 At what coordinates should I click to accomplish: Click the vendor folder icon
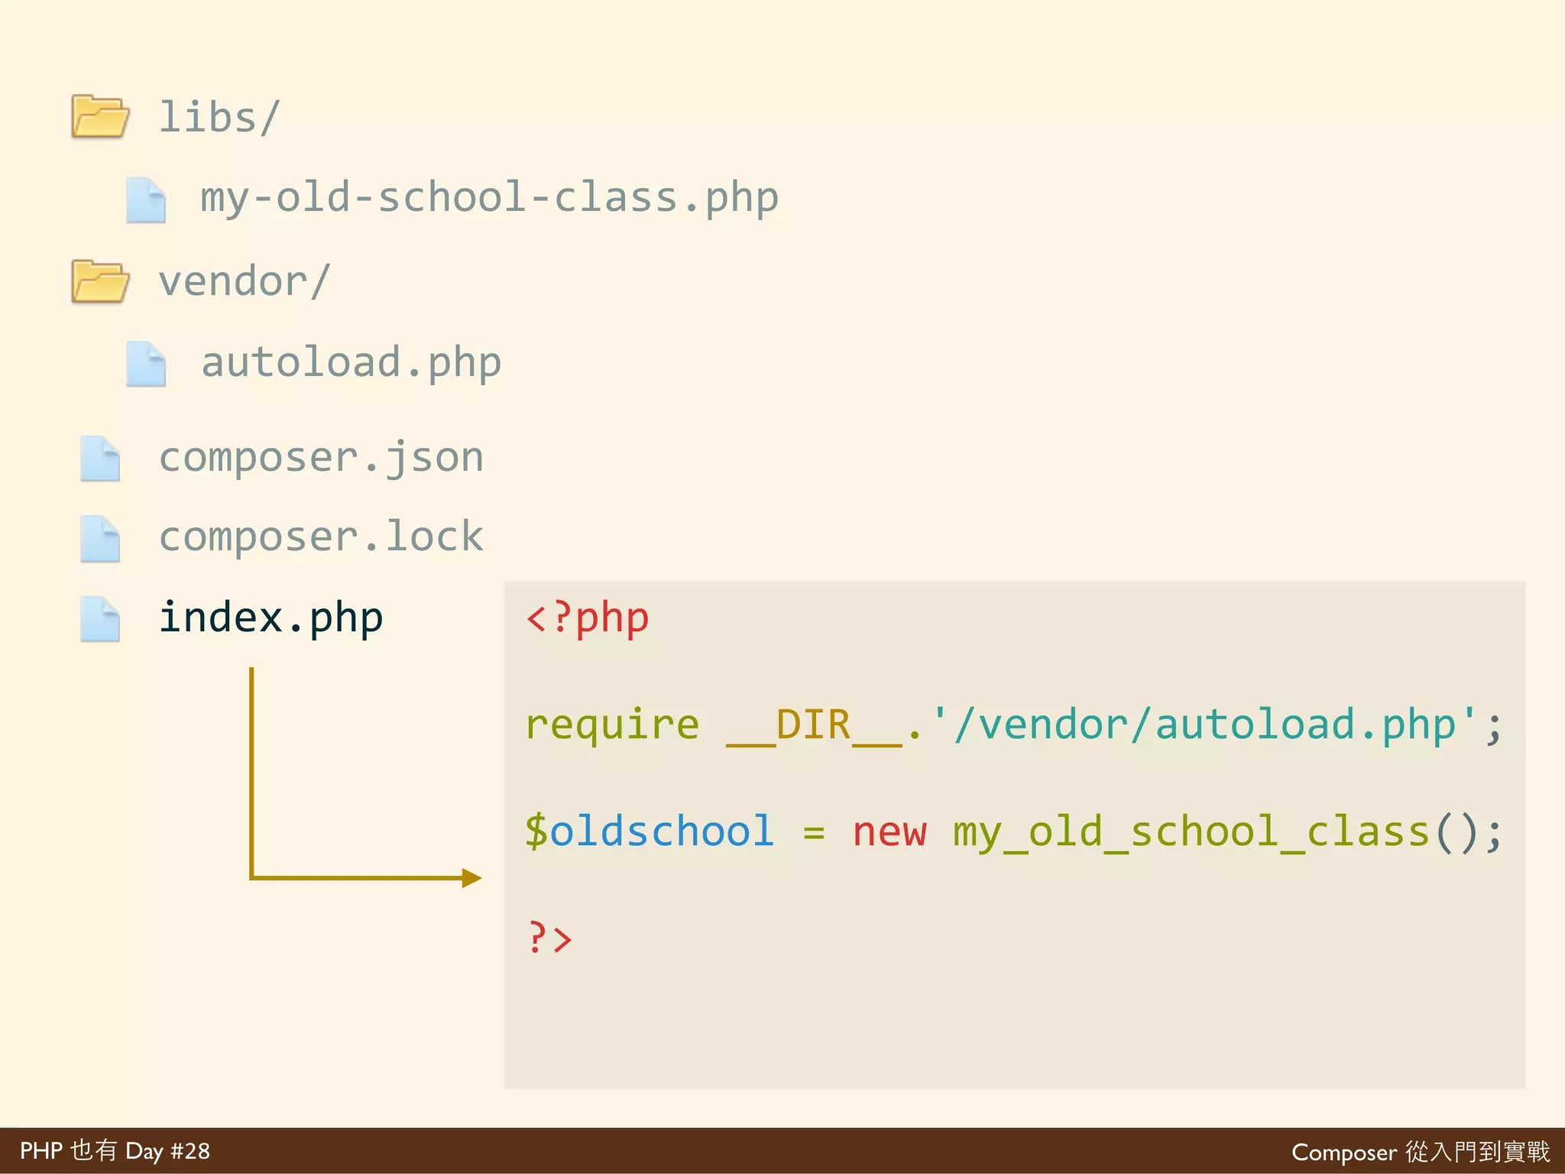click(x=100, y=281)
